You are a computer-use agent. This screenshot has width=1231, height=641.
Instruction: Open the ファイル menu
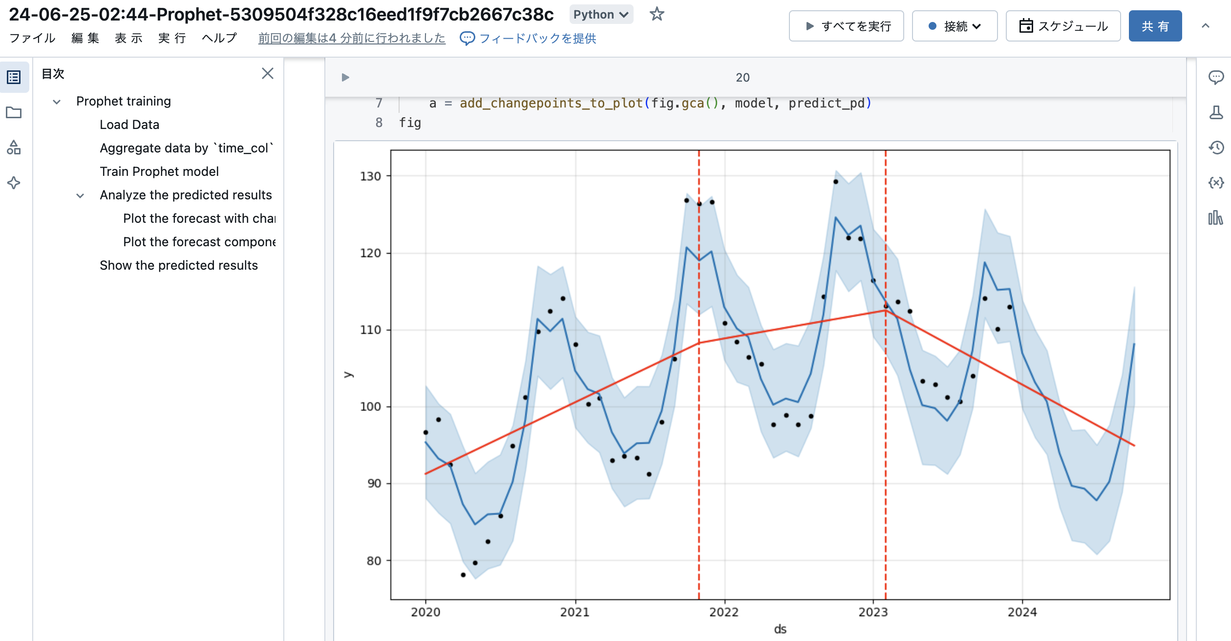pos(32,38)
